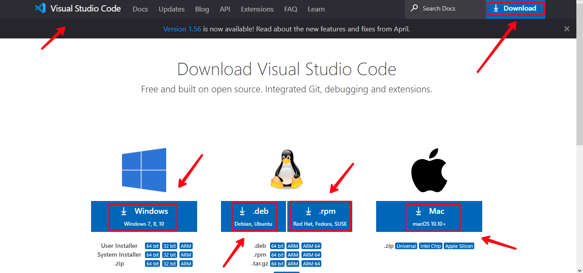The image size is (583, 273).
Task: Open the Updates page
Action: (x=171, y=9)
